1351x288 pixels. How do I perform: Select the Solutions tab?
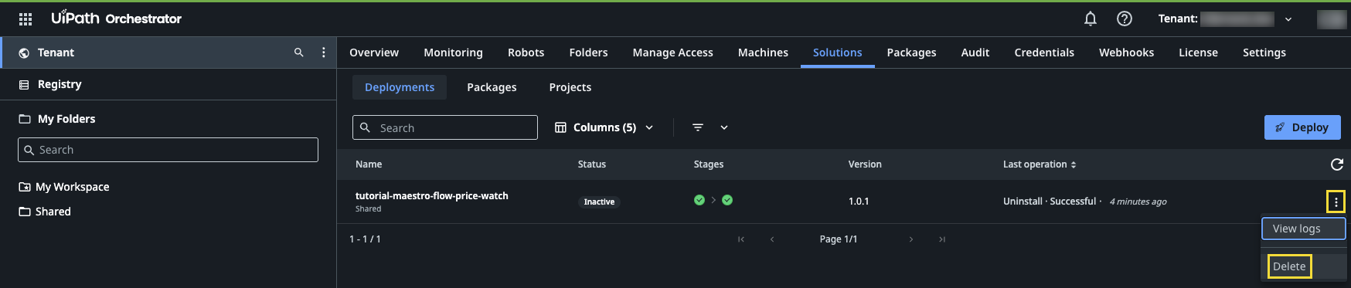[837, 53]
